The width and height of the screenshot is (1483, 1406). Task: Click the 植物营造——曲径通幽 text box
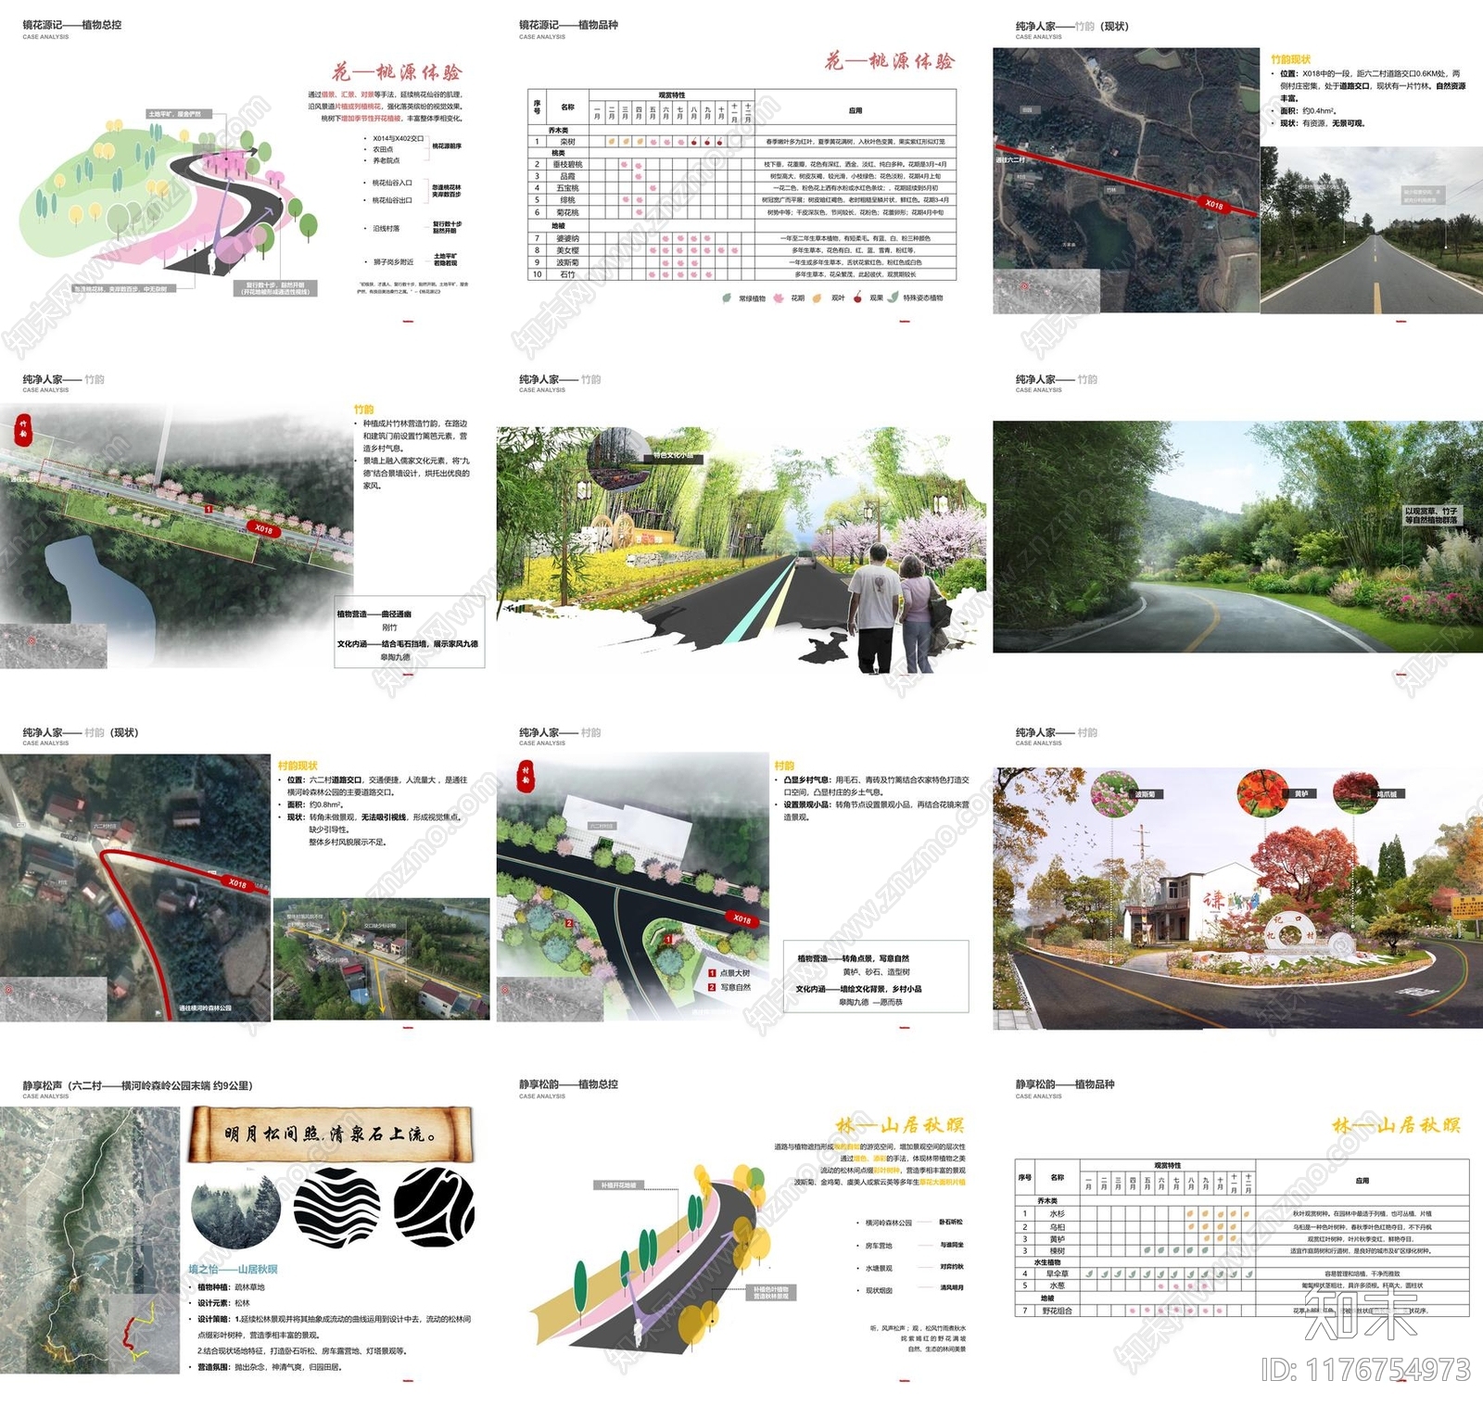[x=408, y=634]
